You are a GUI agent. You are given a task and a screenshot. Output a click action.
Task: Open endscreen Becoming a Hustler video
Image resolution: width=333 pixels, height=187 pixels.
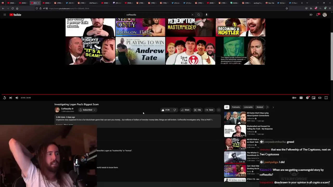coord(241,27)
